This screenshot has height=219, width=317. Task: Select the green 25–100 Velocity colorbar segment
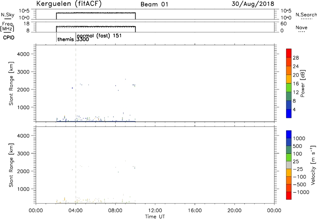(289, 157)
